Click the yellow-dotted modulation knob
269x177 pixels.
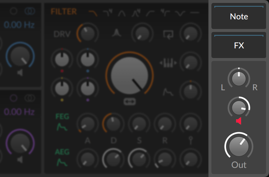pyautogui.click(x=62, y=88)
